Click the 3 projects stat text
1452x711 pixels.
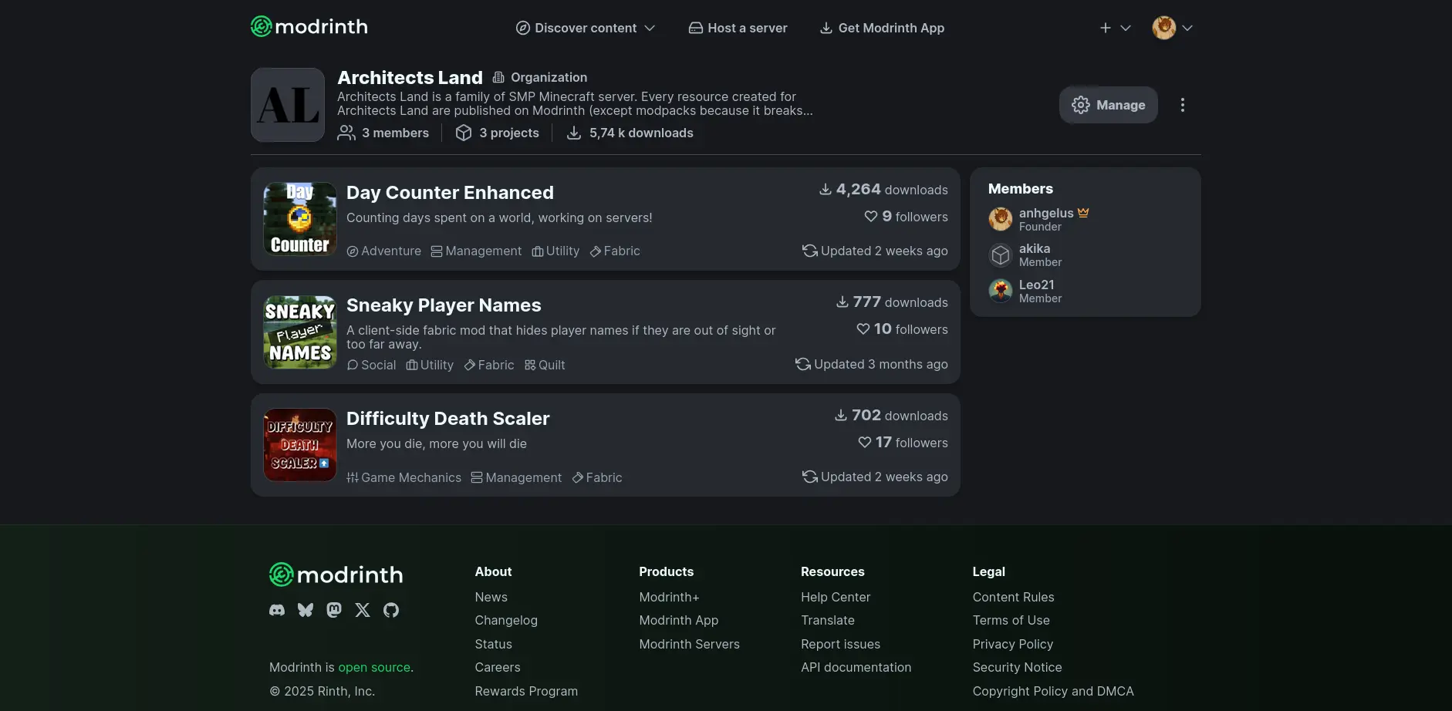(x=509, y=133)
